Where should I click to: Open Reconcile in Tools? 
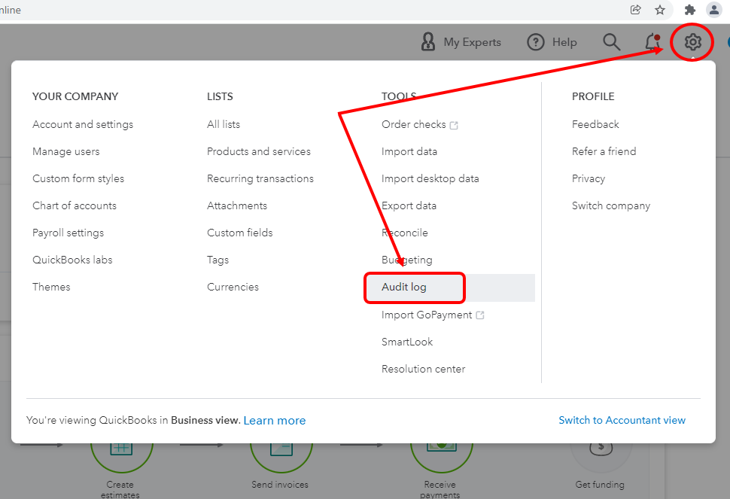coord(405,233)
